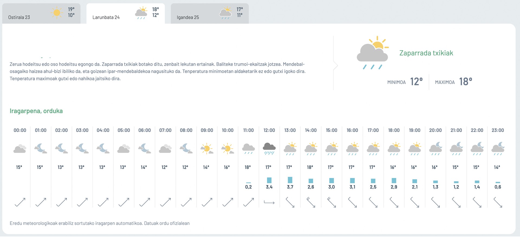
Task: Click the shower icon on Larunbata 24 tab
Action: (x=141, y=13)
